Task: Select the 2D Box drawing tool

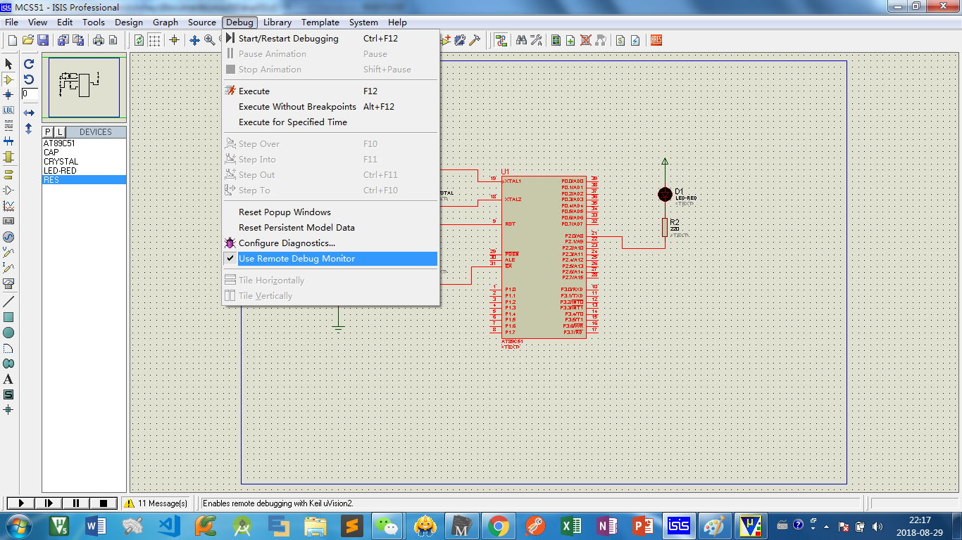Action: pyautogui.click(x=8, y=317)
